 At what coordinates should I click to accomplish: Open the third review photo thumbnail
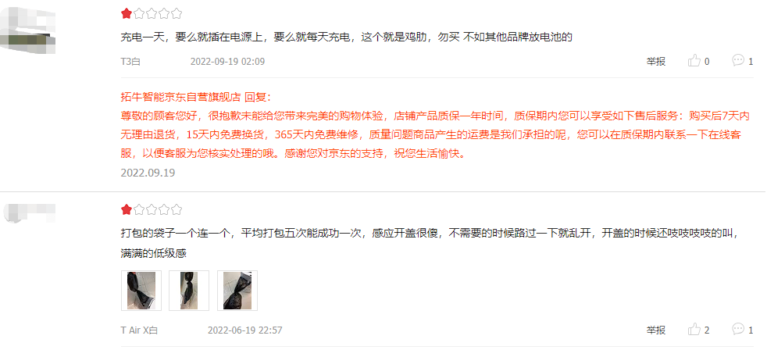coord(237,291)
